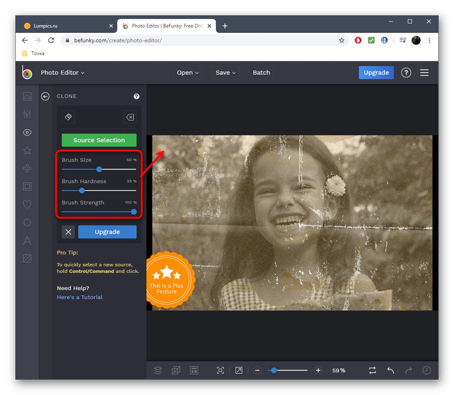
Task: Open the Layers panel icon
Action: click(x=158, y=370)
